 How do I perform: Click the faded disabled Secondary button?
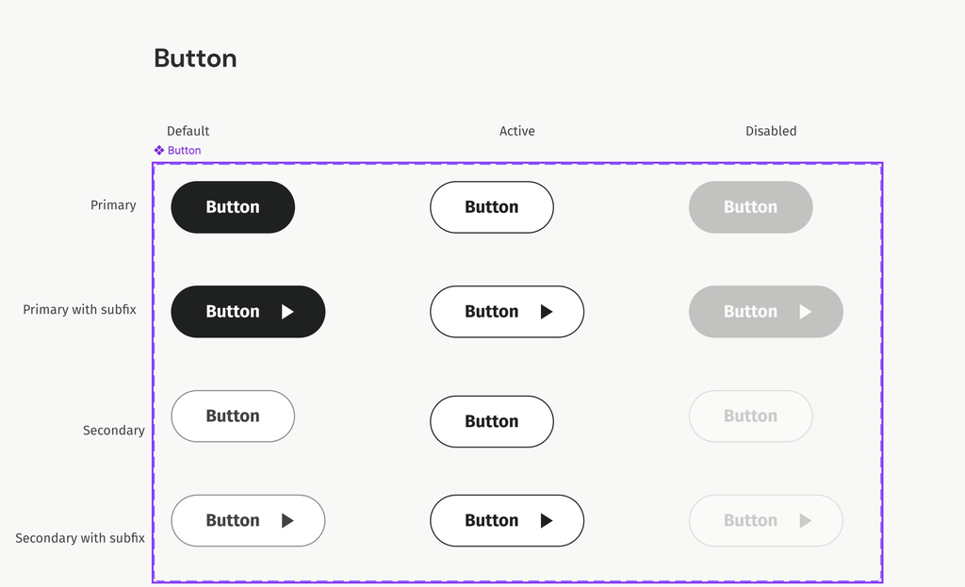coord(750,416)
